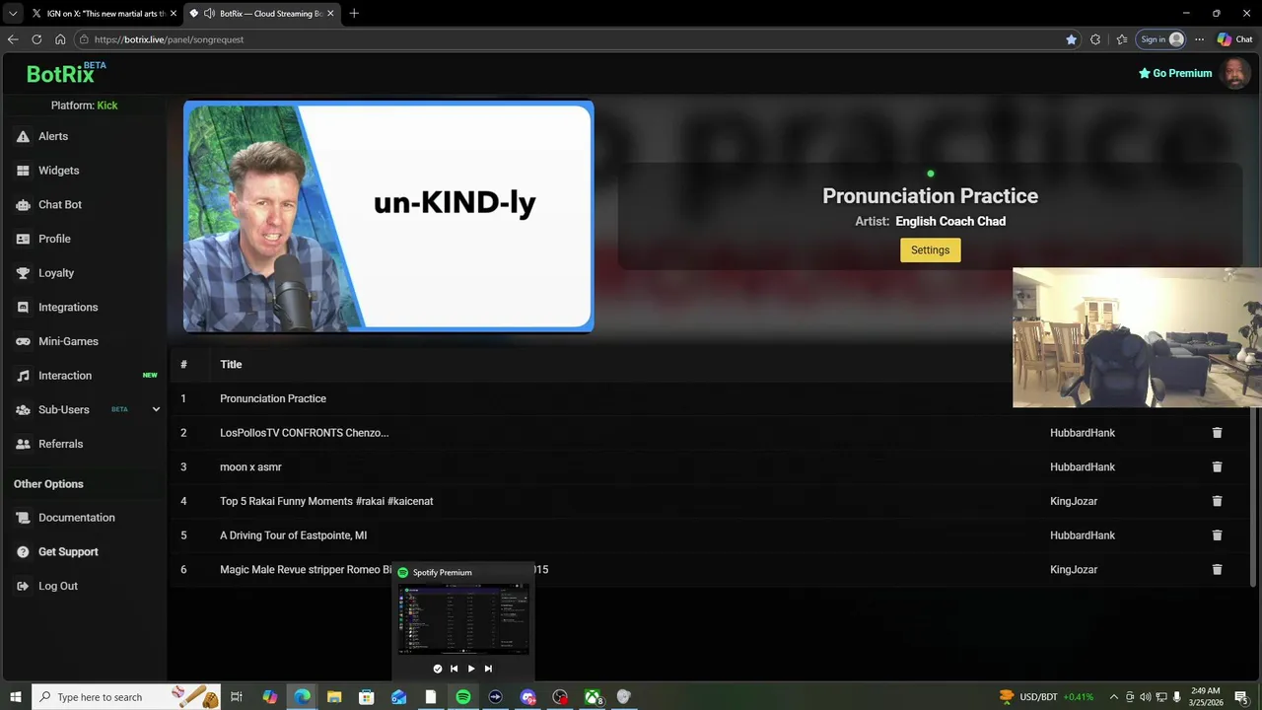Toggle favorite star for this page
The height and width of the screenshot is (710, 1262).
[x=1071, y=39]
